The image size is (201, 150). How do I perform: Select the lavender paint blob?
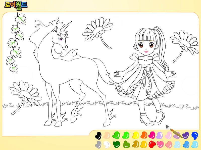point(159,135)
